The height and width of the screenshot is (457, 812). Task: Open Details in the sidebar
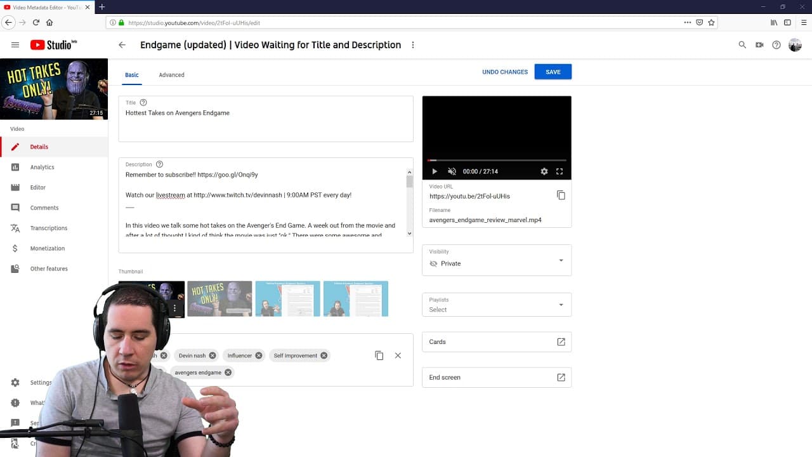click(54, 147)
